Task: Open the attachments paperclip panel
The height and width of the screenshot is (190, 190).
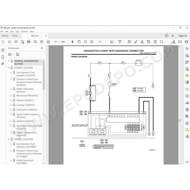Action: (3, 64)
